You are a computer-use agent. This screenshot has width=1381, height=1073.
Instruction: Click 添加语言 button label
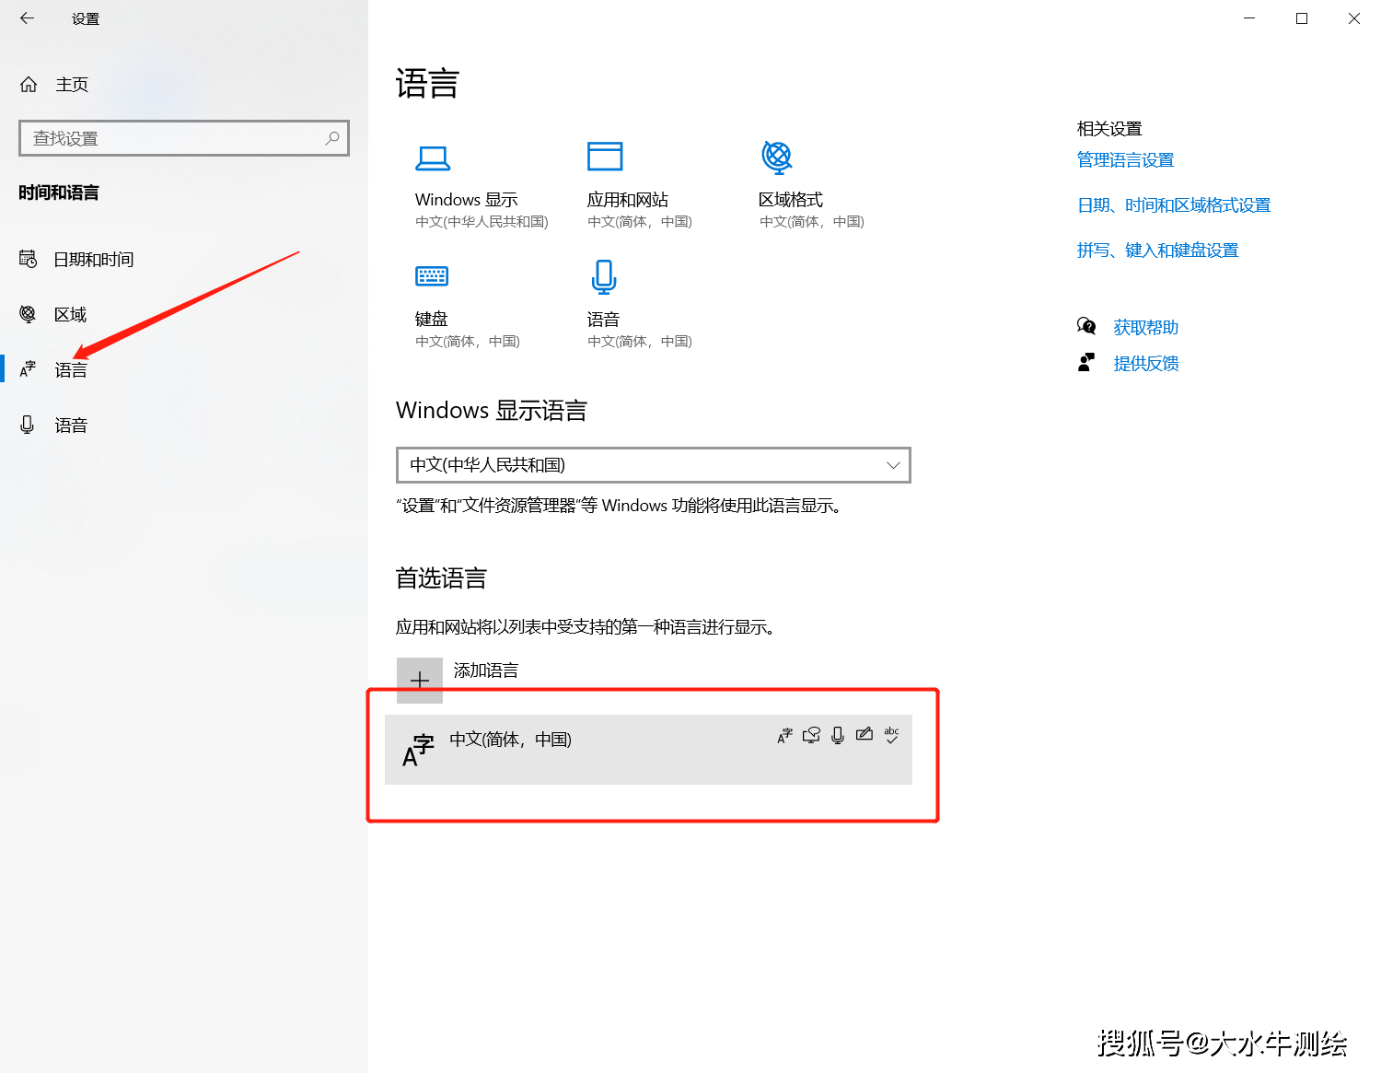[x=486, y=671]
